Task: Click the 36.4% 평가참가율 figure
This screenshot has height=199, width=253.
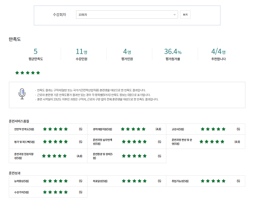Action: point(173,51)
